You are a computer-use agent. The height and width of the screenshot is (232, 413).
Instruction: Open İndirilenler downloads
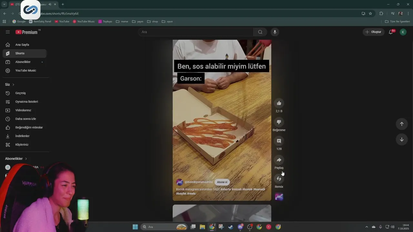25,136
